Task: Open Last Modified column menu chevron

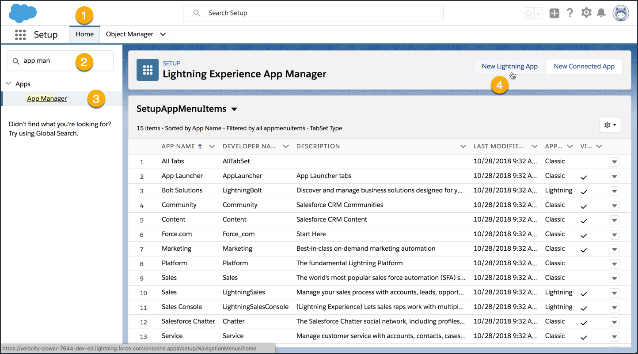Action: (x=535, y=146)
